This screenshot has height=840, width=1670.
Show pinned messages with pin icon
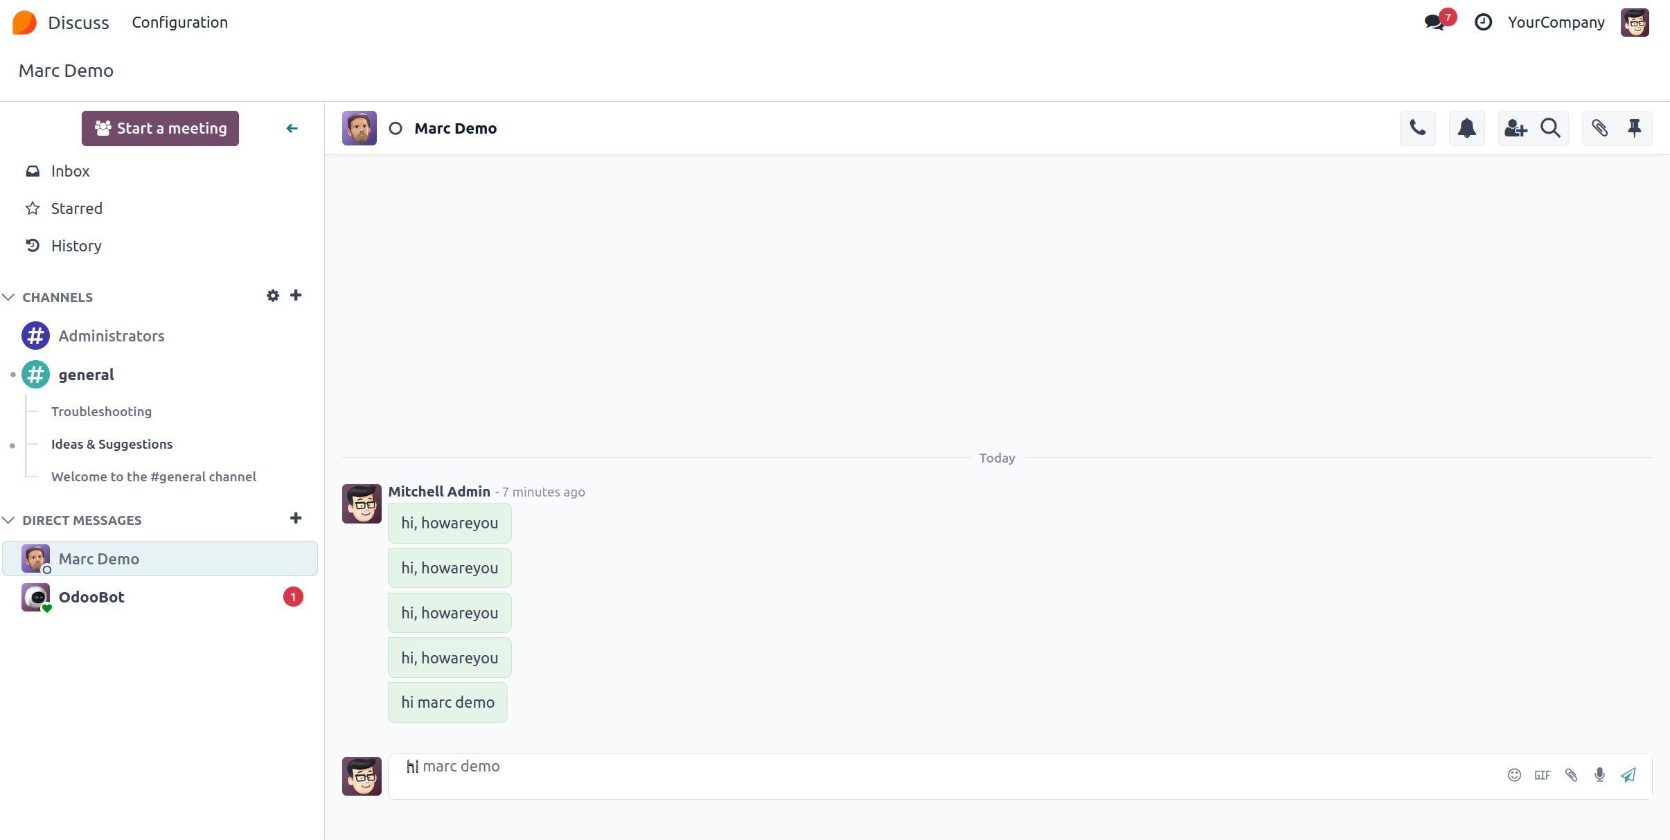[1635, 128]
